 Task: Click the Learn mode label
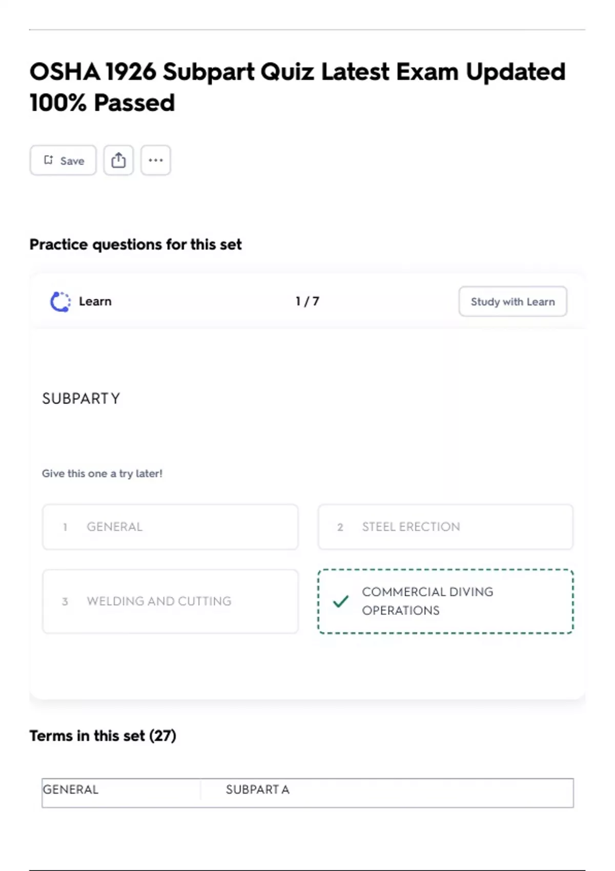pyautogui.click(x=95, y=301)
